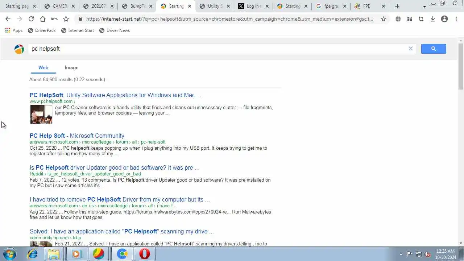Open the media player taskbar icon
Image resolution: width=464 pixels, height=261 pixels.
pyautogui.click(x=76, y=254)
